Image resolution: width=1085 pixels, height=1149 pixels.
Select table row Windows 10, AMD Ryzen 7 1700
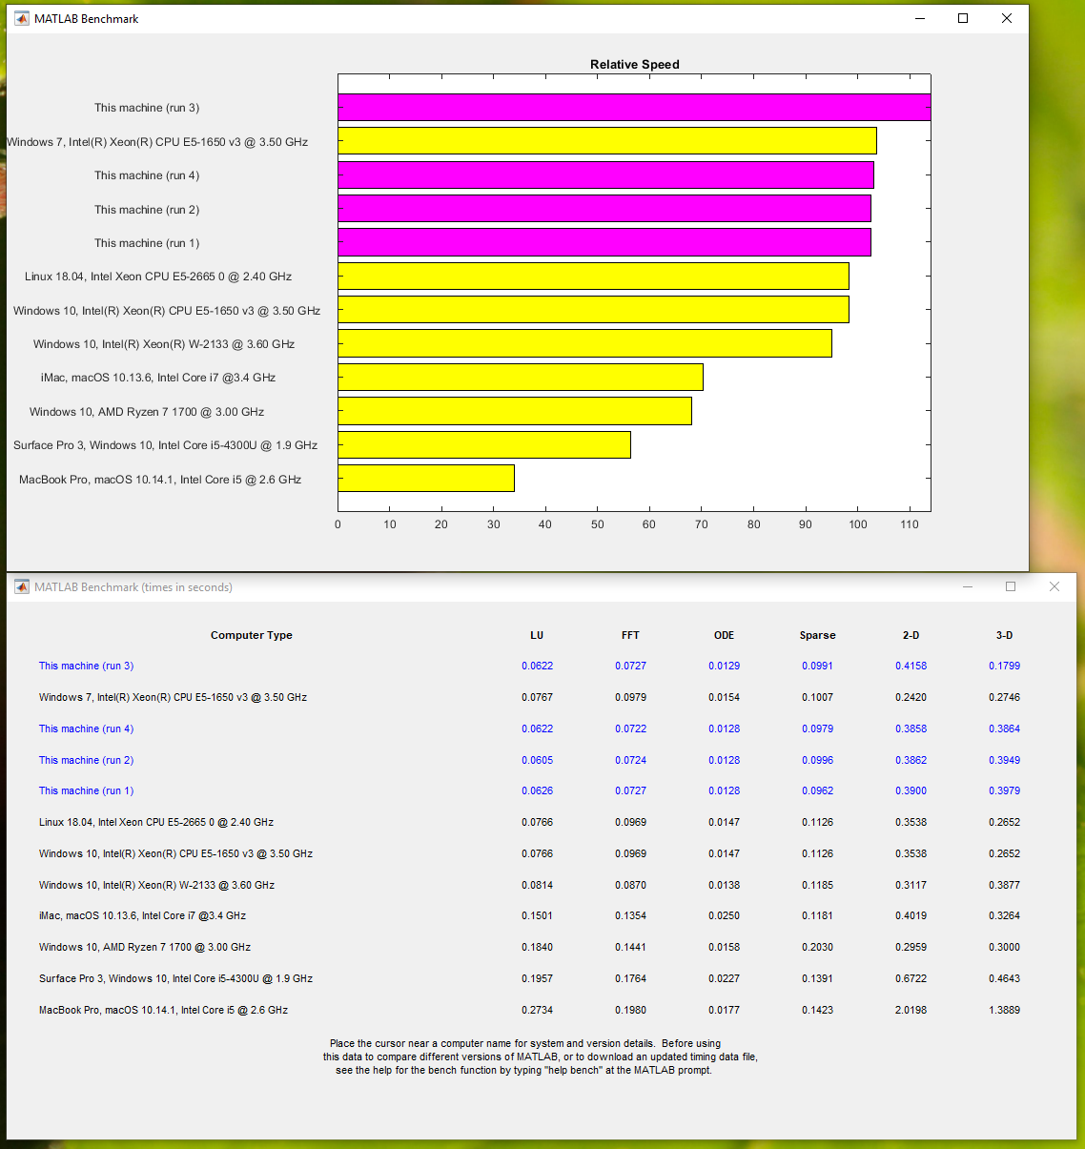529,947
